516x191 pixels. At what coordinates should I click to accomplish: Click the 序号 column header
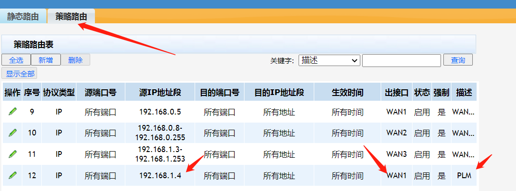(32, 93)
